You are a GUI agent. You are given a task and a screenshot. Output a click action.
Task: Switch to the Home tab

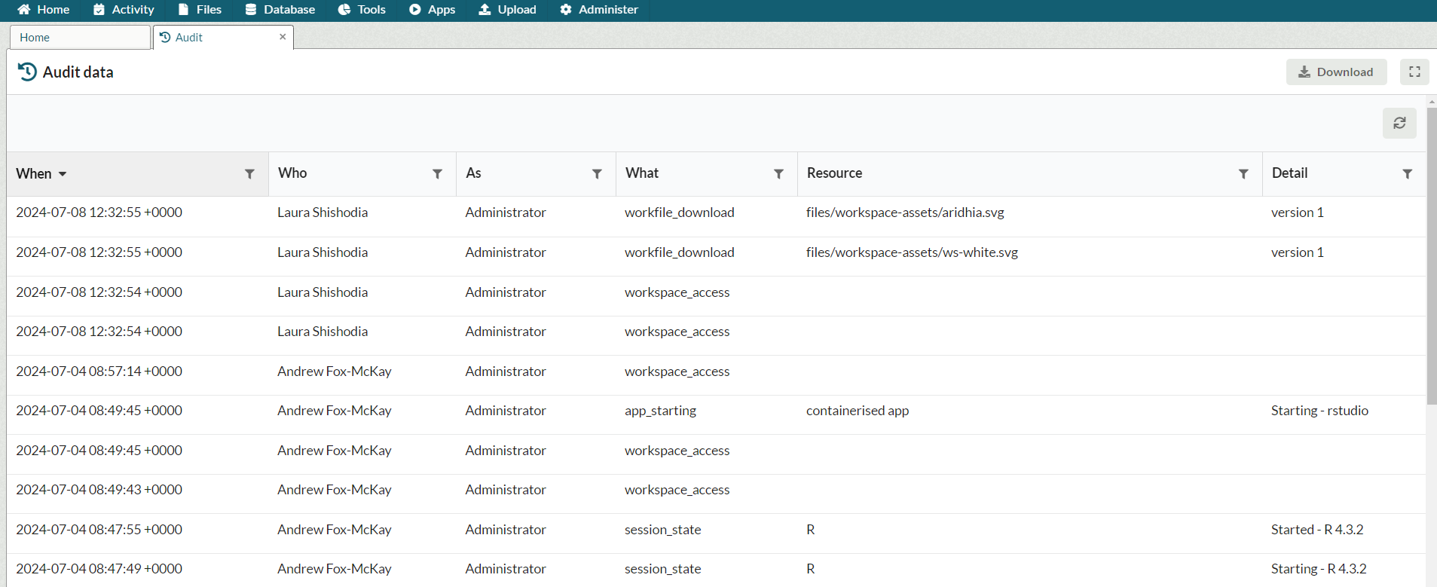click(x=35, y=38)
